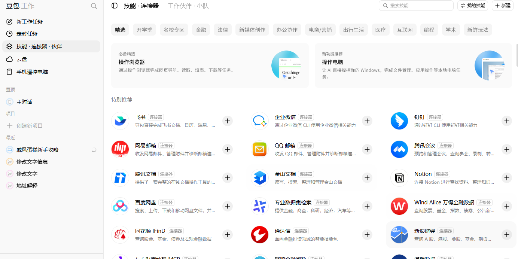Click the page vertical scrollbar thumb
Viewport: 518px width, 259px height.
(517, 55)
